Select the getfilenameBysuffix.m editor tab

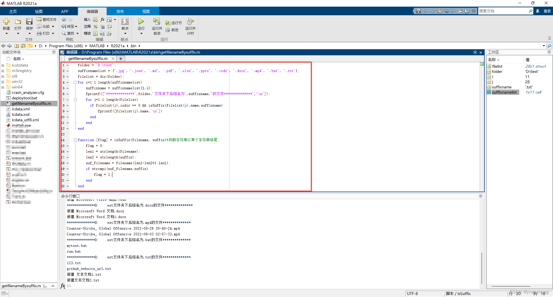point(88,58)
